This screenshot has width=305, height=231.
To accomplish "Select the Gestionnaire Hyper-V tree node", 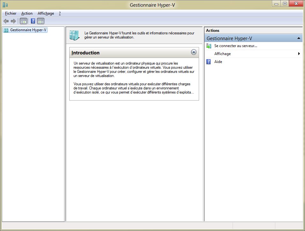I will pos(28,30).
